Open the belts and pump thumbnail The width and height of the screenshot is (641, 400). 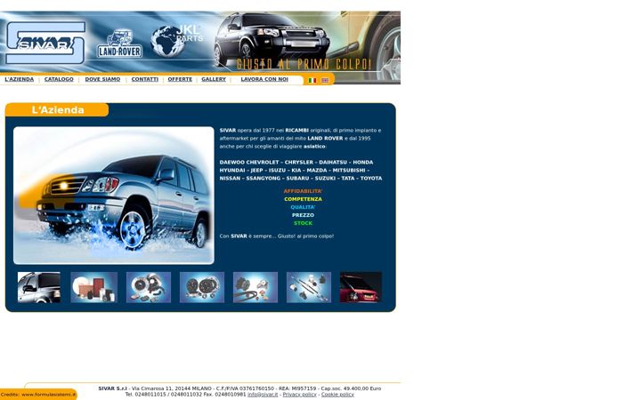[x=256, y=287]
